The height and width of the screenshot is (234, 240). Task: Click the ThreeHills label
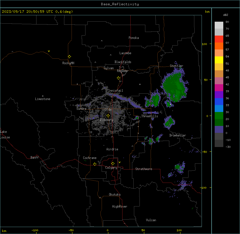pos(150,116)
